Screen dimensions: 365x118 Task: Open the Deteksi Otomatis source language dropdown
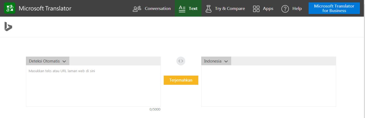[47, 61]
